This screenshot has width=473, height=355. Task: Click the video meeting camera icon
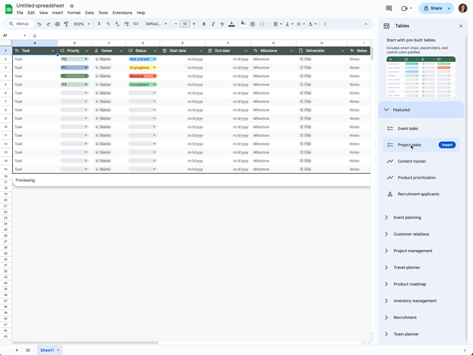[404, 8]
